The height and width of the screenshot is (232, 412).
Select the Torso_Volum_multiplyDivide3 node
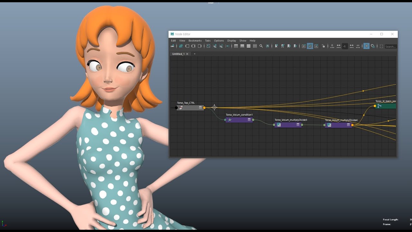point(288,125)
